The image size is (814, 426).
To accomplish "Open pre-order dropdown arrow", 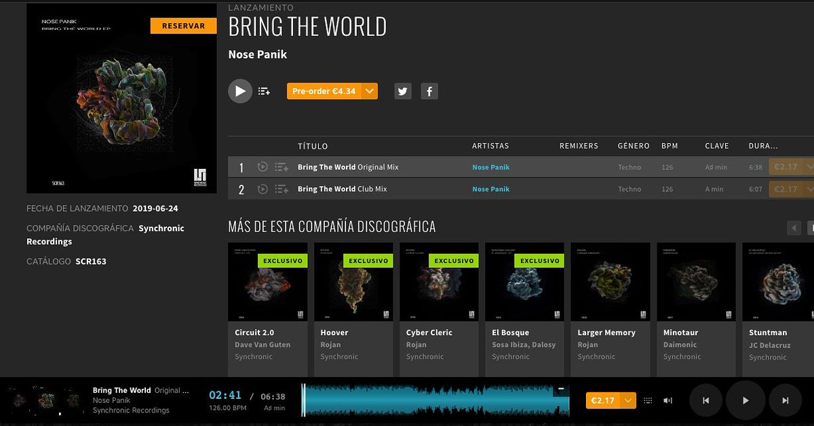I will coord(370,91).
